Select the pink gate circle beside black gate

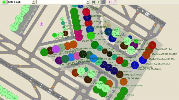77,56
